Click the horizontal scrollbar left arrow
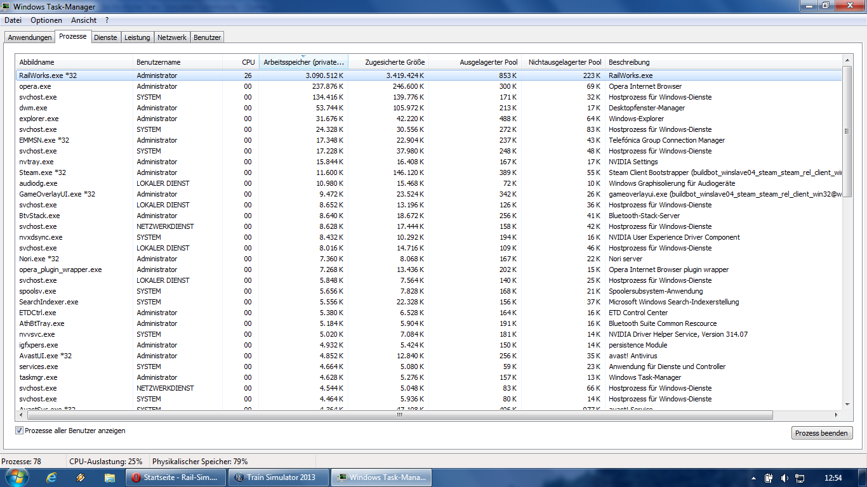 (x=22, y=415)
